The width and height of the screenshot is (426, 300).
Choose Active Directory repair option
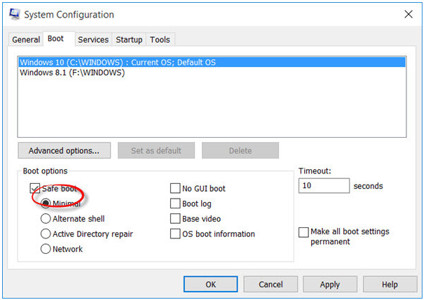click(x=46, y=234)
